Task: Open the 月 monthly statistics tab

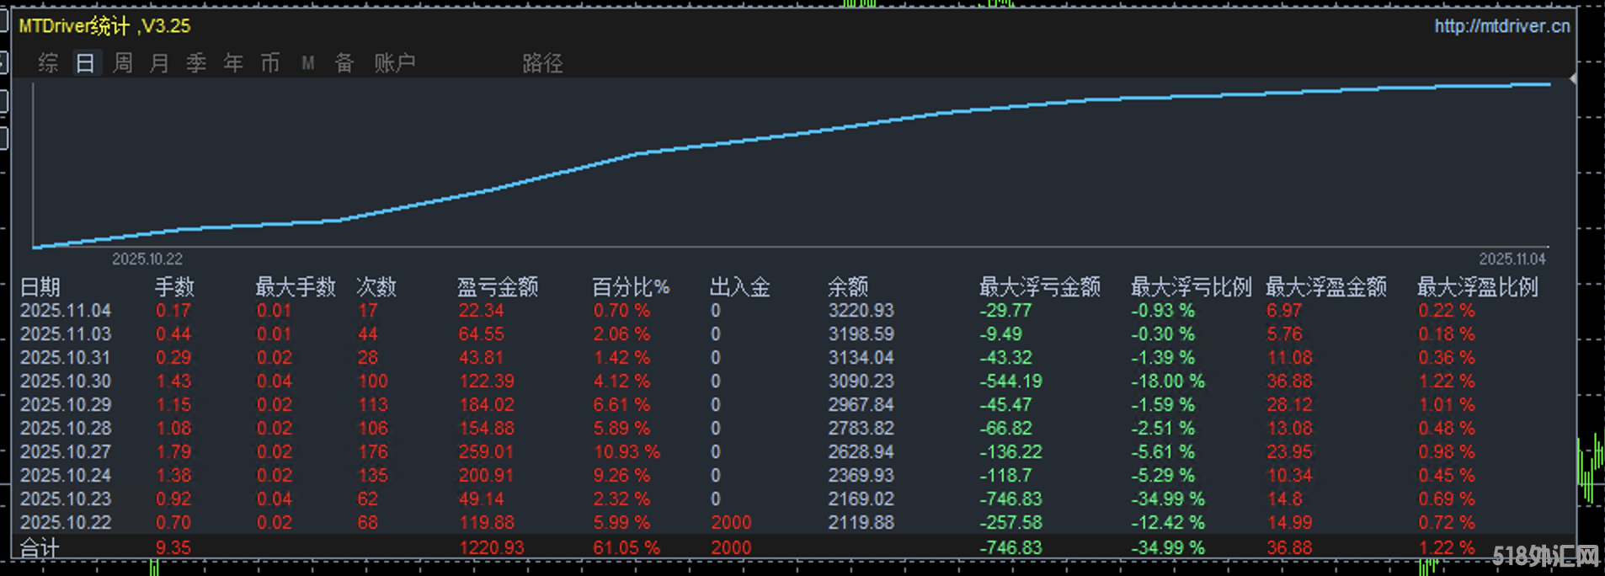Action: click(x=159, y=63)
